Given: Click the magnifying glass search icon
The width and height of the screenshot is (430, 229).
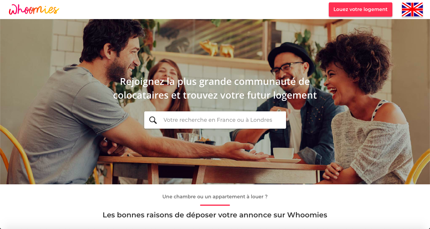Looking at the screenshot, I should point(153,120).
